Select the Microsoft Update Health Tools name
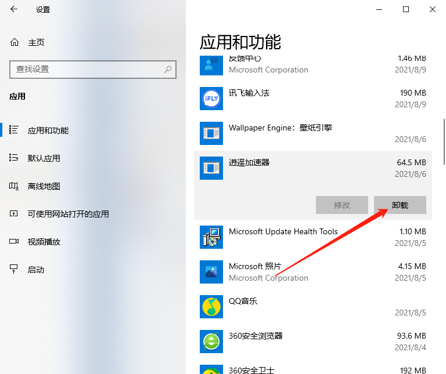The image size is (446, 374). (x=283, y=231)
